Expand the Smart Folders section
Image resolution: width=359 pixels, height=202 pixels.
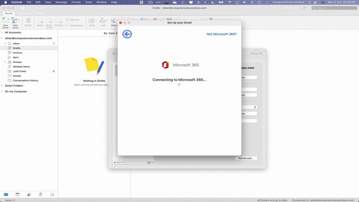pos(2,86)
